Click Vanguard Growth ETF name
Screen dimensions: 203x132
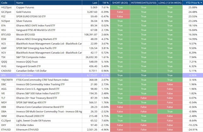28,66
